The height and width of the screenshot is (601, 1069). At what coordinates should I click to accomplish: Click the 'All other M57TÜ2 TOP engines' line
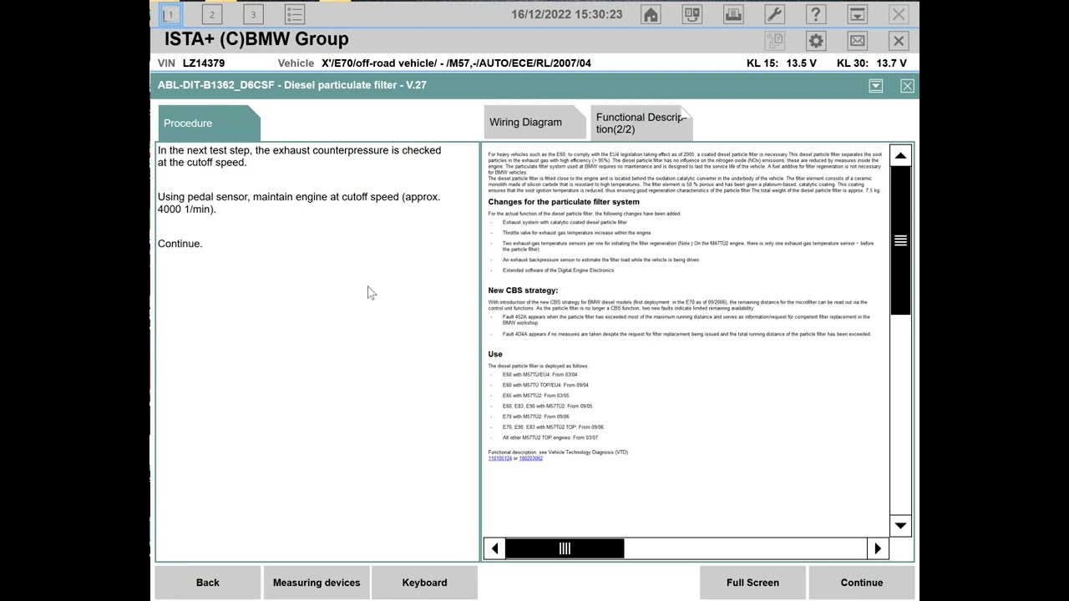550,437
